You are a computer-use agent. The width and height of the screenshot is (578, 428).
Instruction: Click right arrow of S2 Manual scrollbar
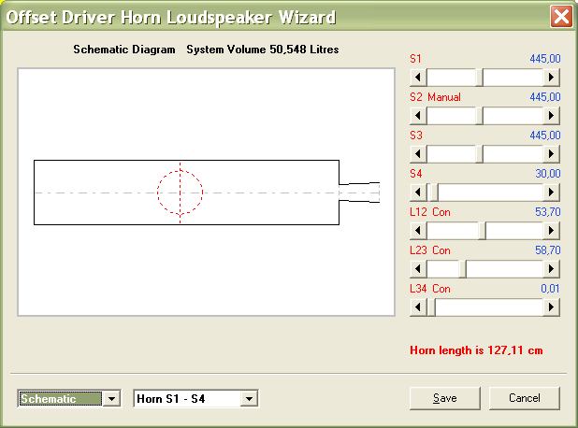551,116
